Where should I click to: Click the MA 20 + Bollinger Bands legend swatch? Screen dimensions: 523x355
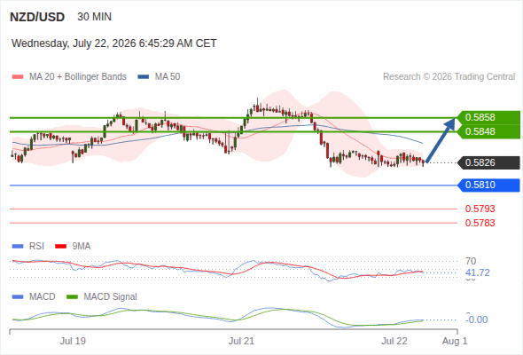point(18,77)
